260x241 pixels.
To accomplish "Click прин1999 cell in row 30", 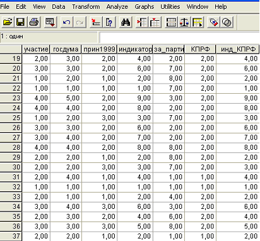I will click(99, 167).
